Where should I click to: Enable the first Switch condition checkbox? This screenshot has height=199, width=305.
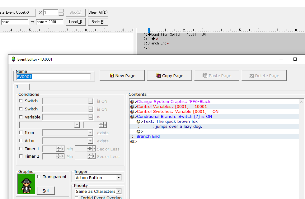(x=21, y=101)
